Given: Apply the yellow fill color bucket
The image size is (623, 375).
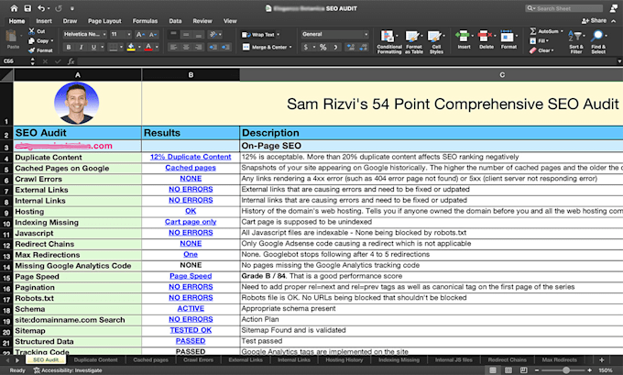Looking at the screenshot, I should click(131, 48).
